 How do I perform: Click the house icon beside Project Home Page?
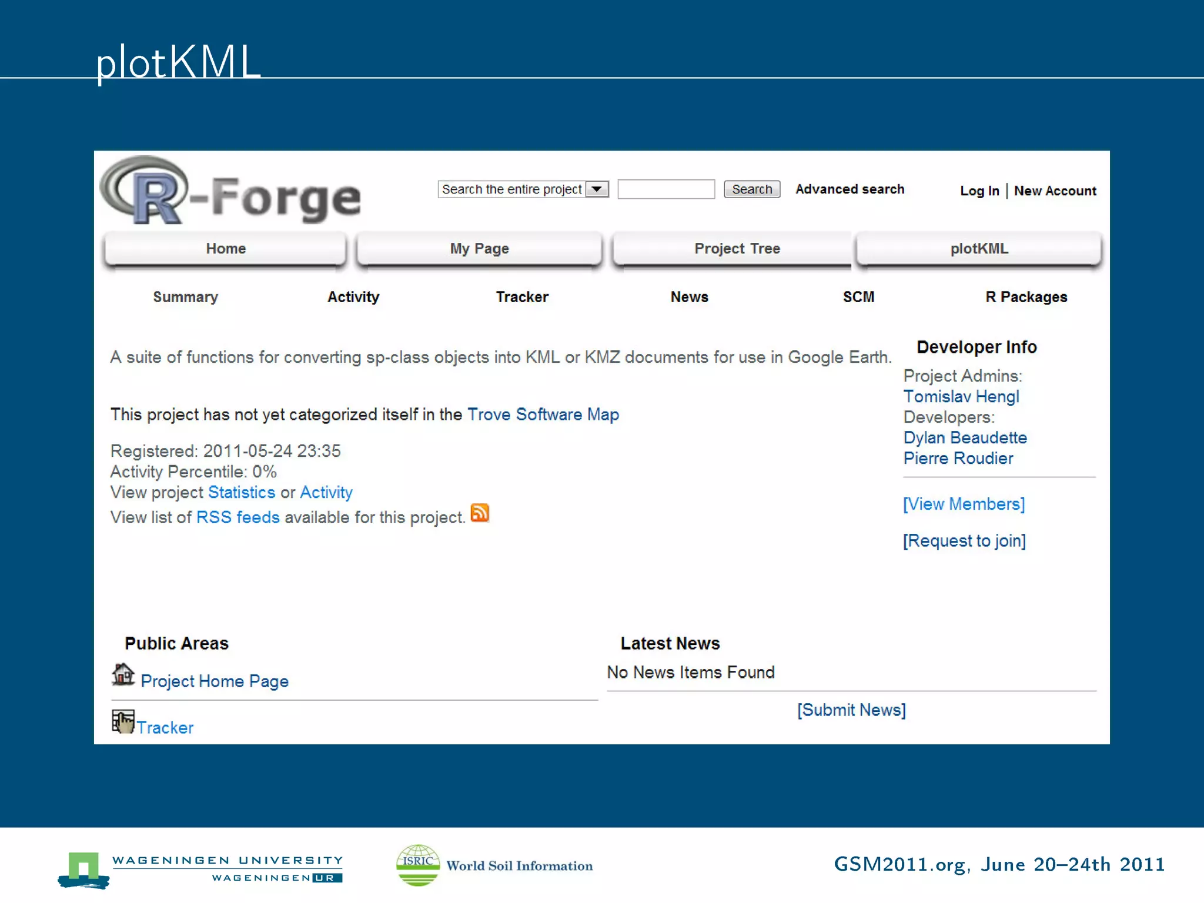[123, 674]
